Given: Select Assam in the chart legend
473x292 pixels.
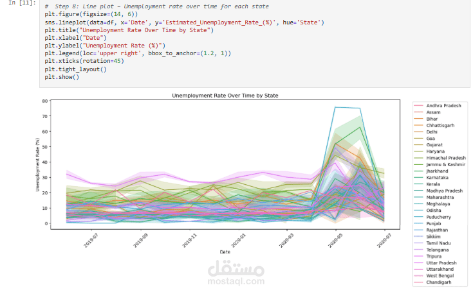Looking at the screenshot, I should [x=433, y=112].
